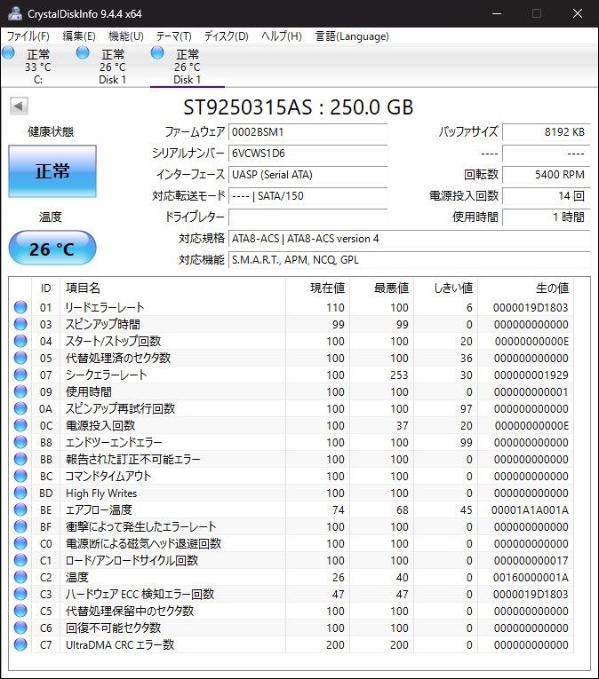Click the status orb for ID BE row
599x679 pixels.
click(x=20, y=509)
